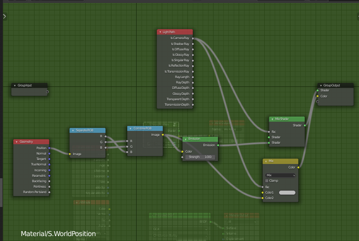
Task: Click the Is Reflection Ray output socket
Action: 193,66
